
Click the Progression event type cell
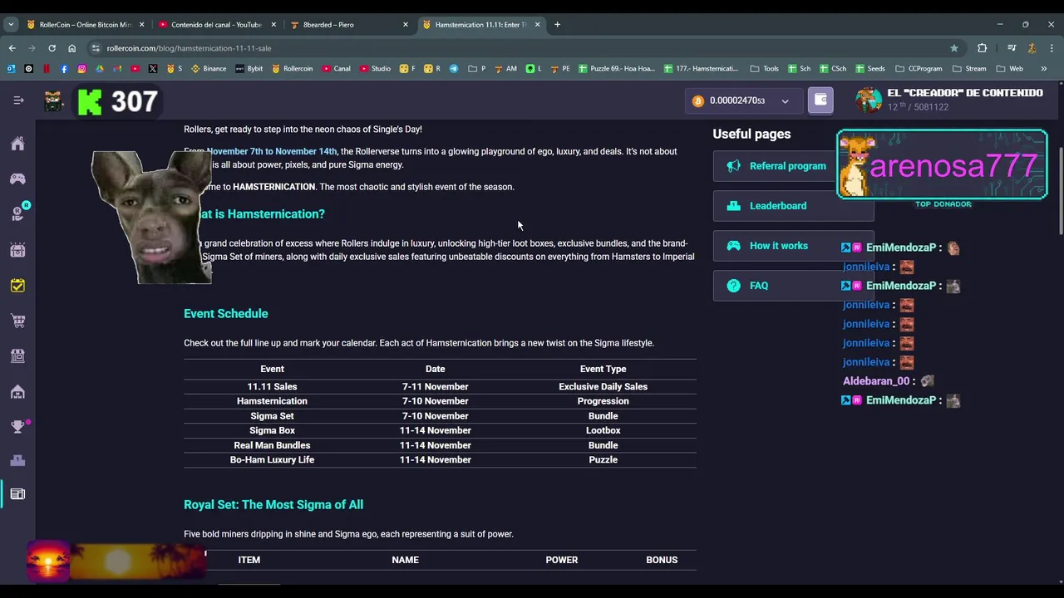[603, 401]
